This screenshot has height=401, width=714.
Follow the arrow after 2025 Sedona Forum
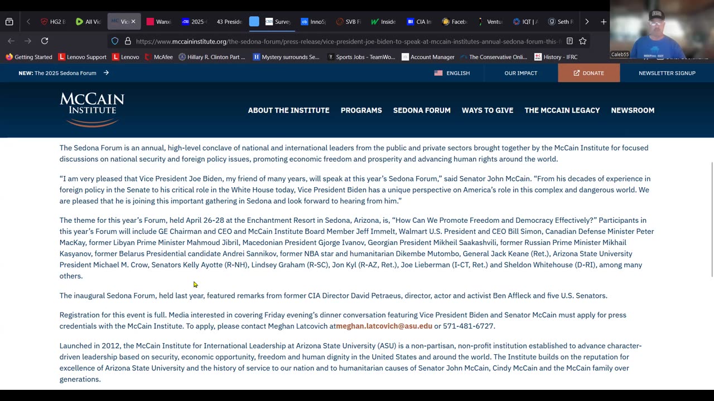click(x=106, y=73)
